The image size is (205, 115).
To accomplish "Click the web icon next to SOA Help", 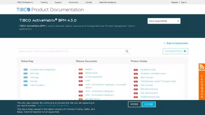I will click(26, 78).
